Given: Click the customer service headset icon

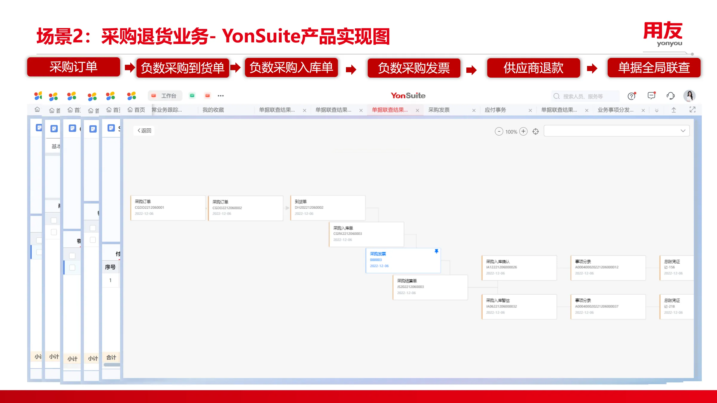Looking at the screenshot, I should (x=671, y=96).
